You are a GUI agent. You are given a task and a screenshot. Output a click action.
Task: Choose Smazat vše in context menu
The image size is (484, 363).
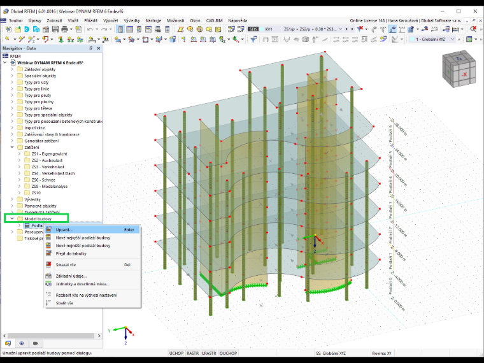92,265
